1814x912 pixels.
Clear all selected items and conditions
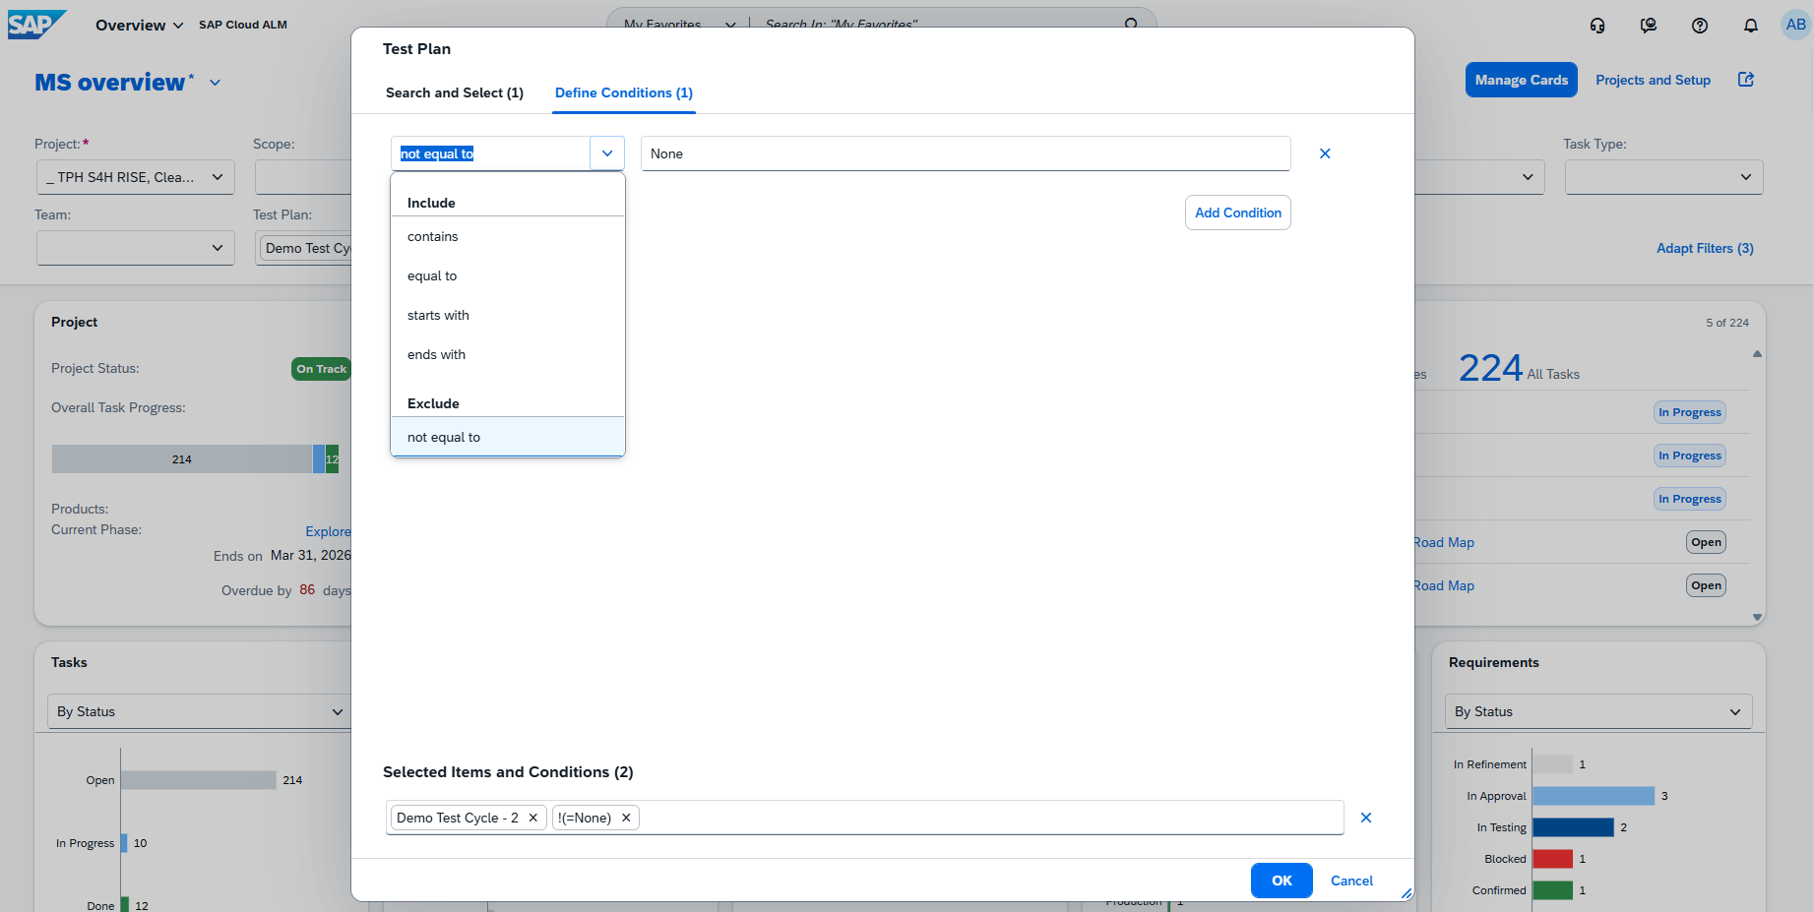pyautogui.click(x=1366, y=818)
